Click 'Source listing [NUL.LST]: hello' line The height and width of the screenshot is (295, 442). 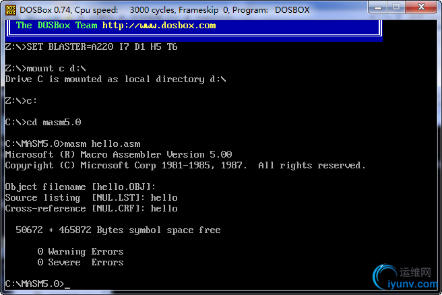point(92,198)
